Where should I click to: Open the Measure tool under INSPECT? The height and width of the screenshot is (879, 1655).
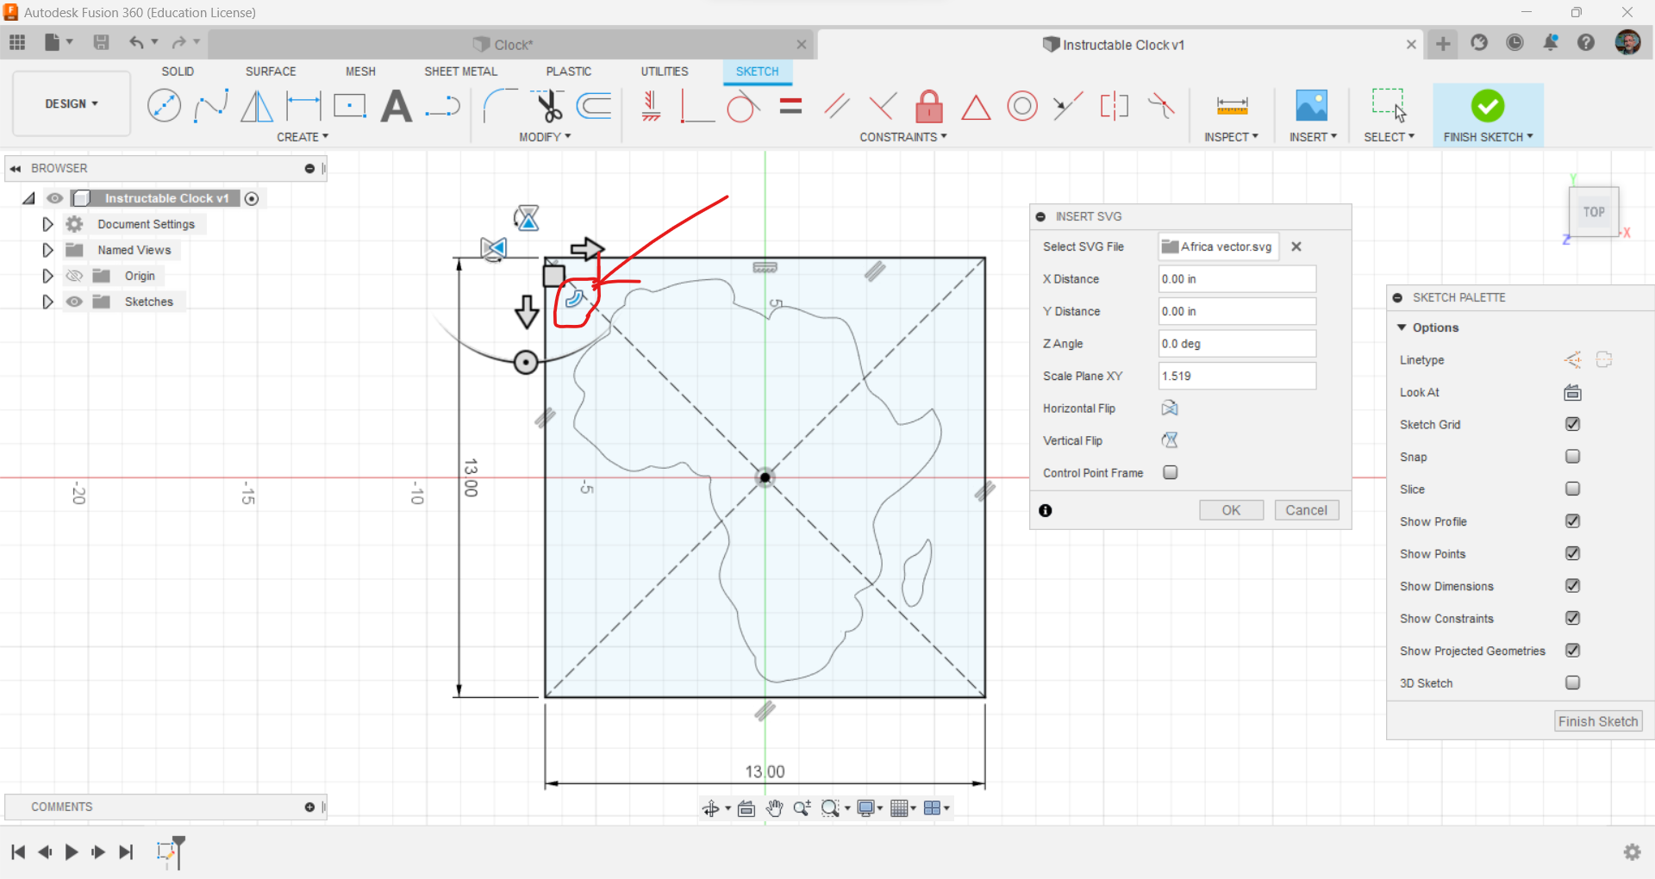1232,105
